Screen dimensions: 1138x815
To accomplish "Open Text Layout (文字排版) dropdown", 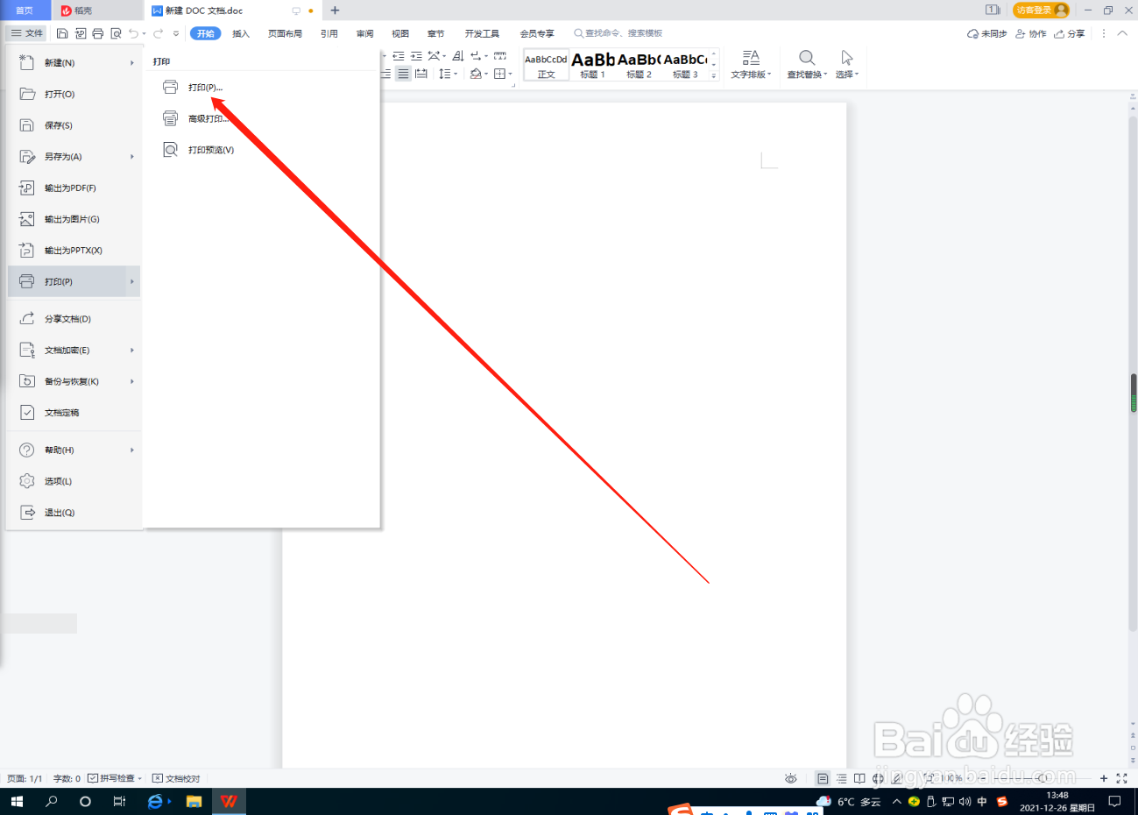I will 751,65.
